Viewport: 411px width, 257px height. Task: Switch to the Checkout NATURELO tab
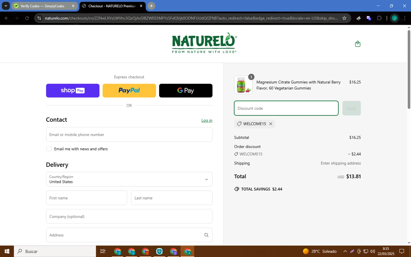tap(112, 6)
